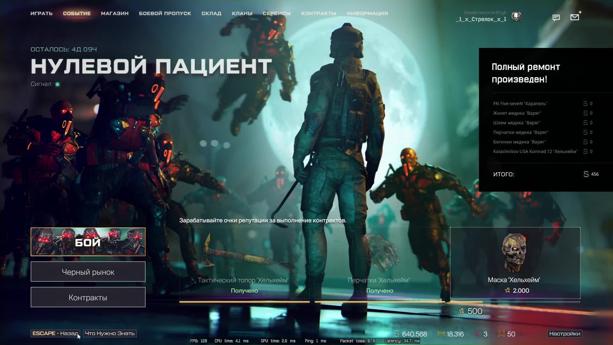Start the БОЙ battle button
Screen dimensions: 613x345
tap(88, 242)
